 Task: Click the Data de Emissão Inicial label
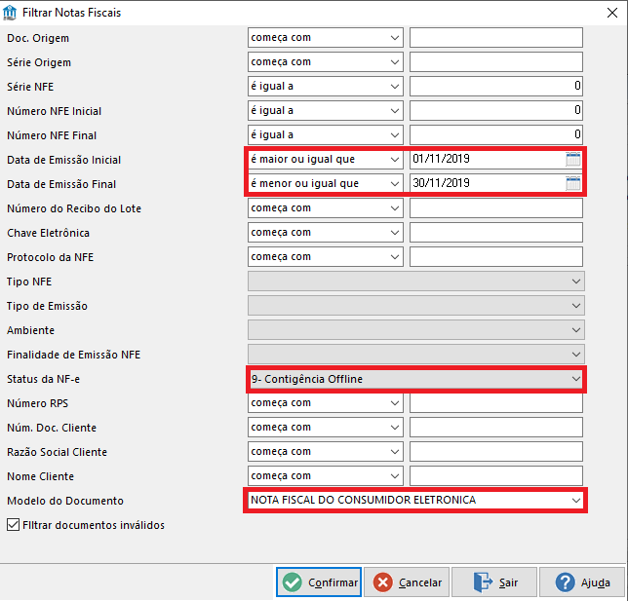pos(63,160)
